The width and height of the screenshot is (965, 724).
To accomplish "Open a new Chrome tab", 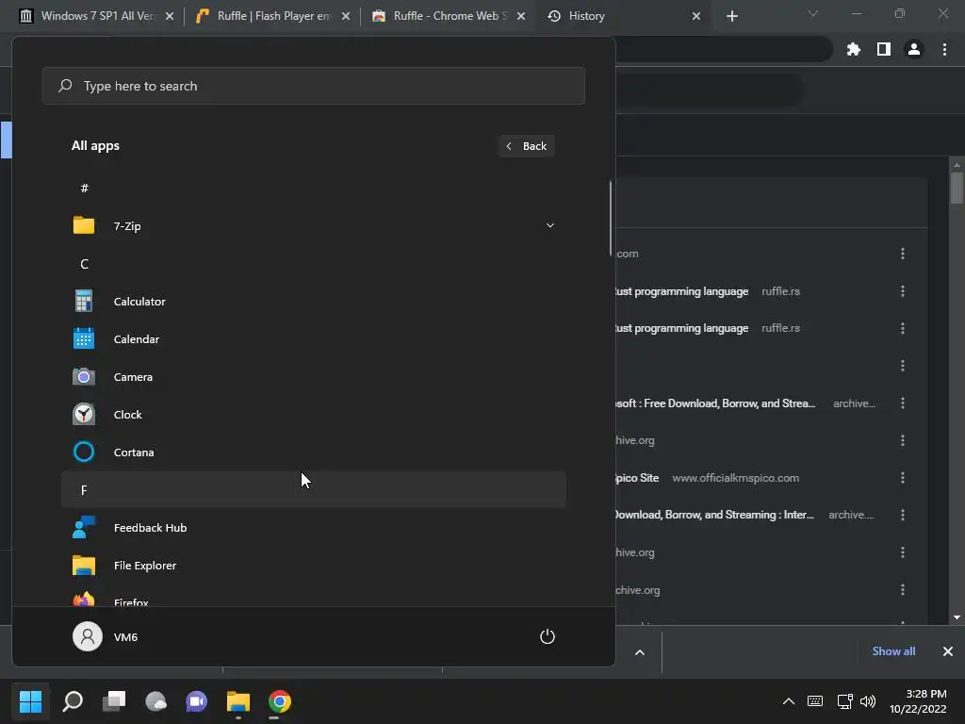I will pos(731,16).
